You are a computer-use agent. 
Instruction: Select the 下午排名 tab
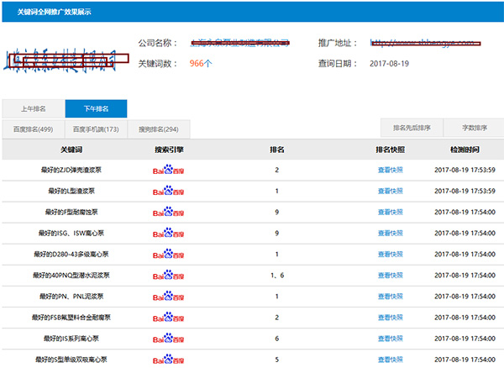(96, 108)
